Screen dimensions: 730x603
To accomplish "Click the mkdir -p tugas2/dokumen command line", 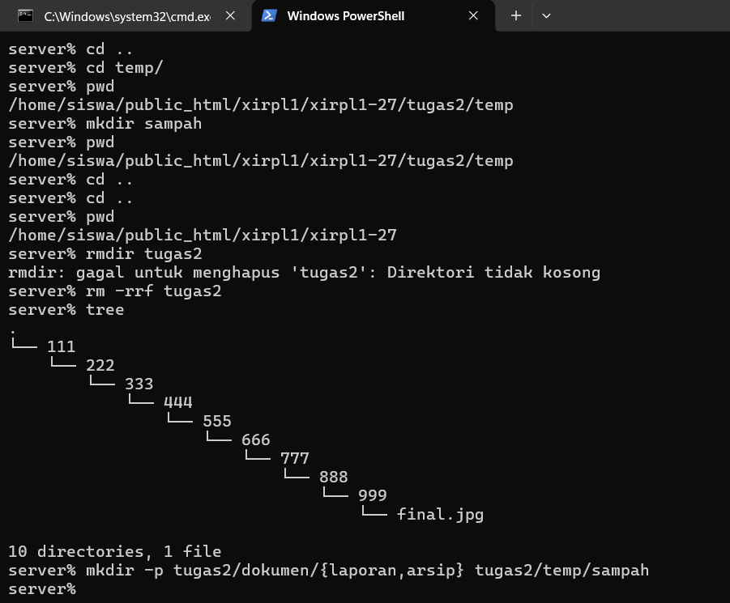I will point(328,570).
